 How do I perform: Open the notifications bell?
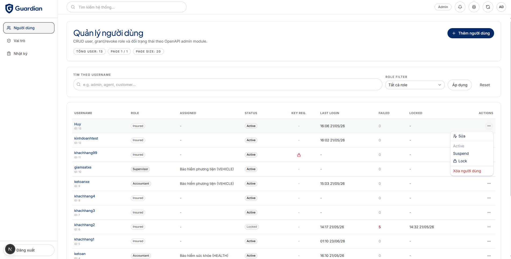pyautogui.click(x=460, y=7)
